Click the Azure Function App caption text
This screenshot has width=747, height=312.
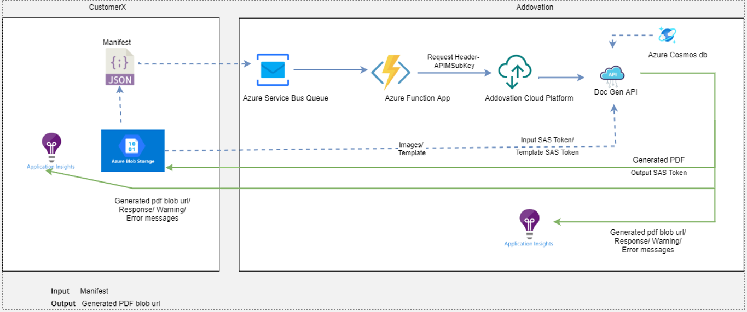point(417,98)
